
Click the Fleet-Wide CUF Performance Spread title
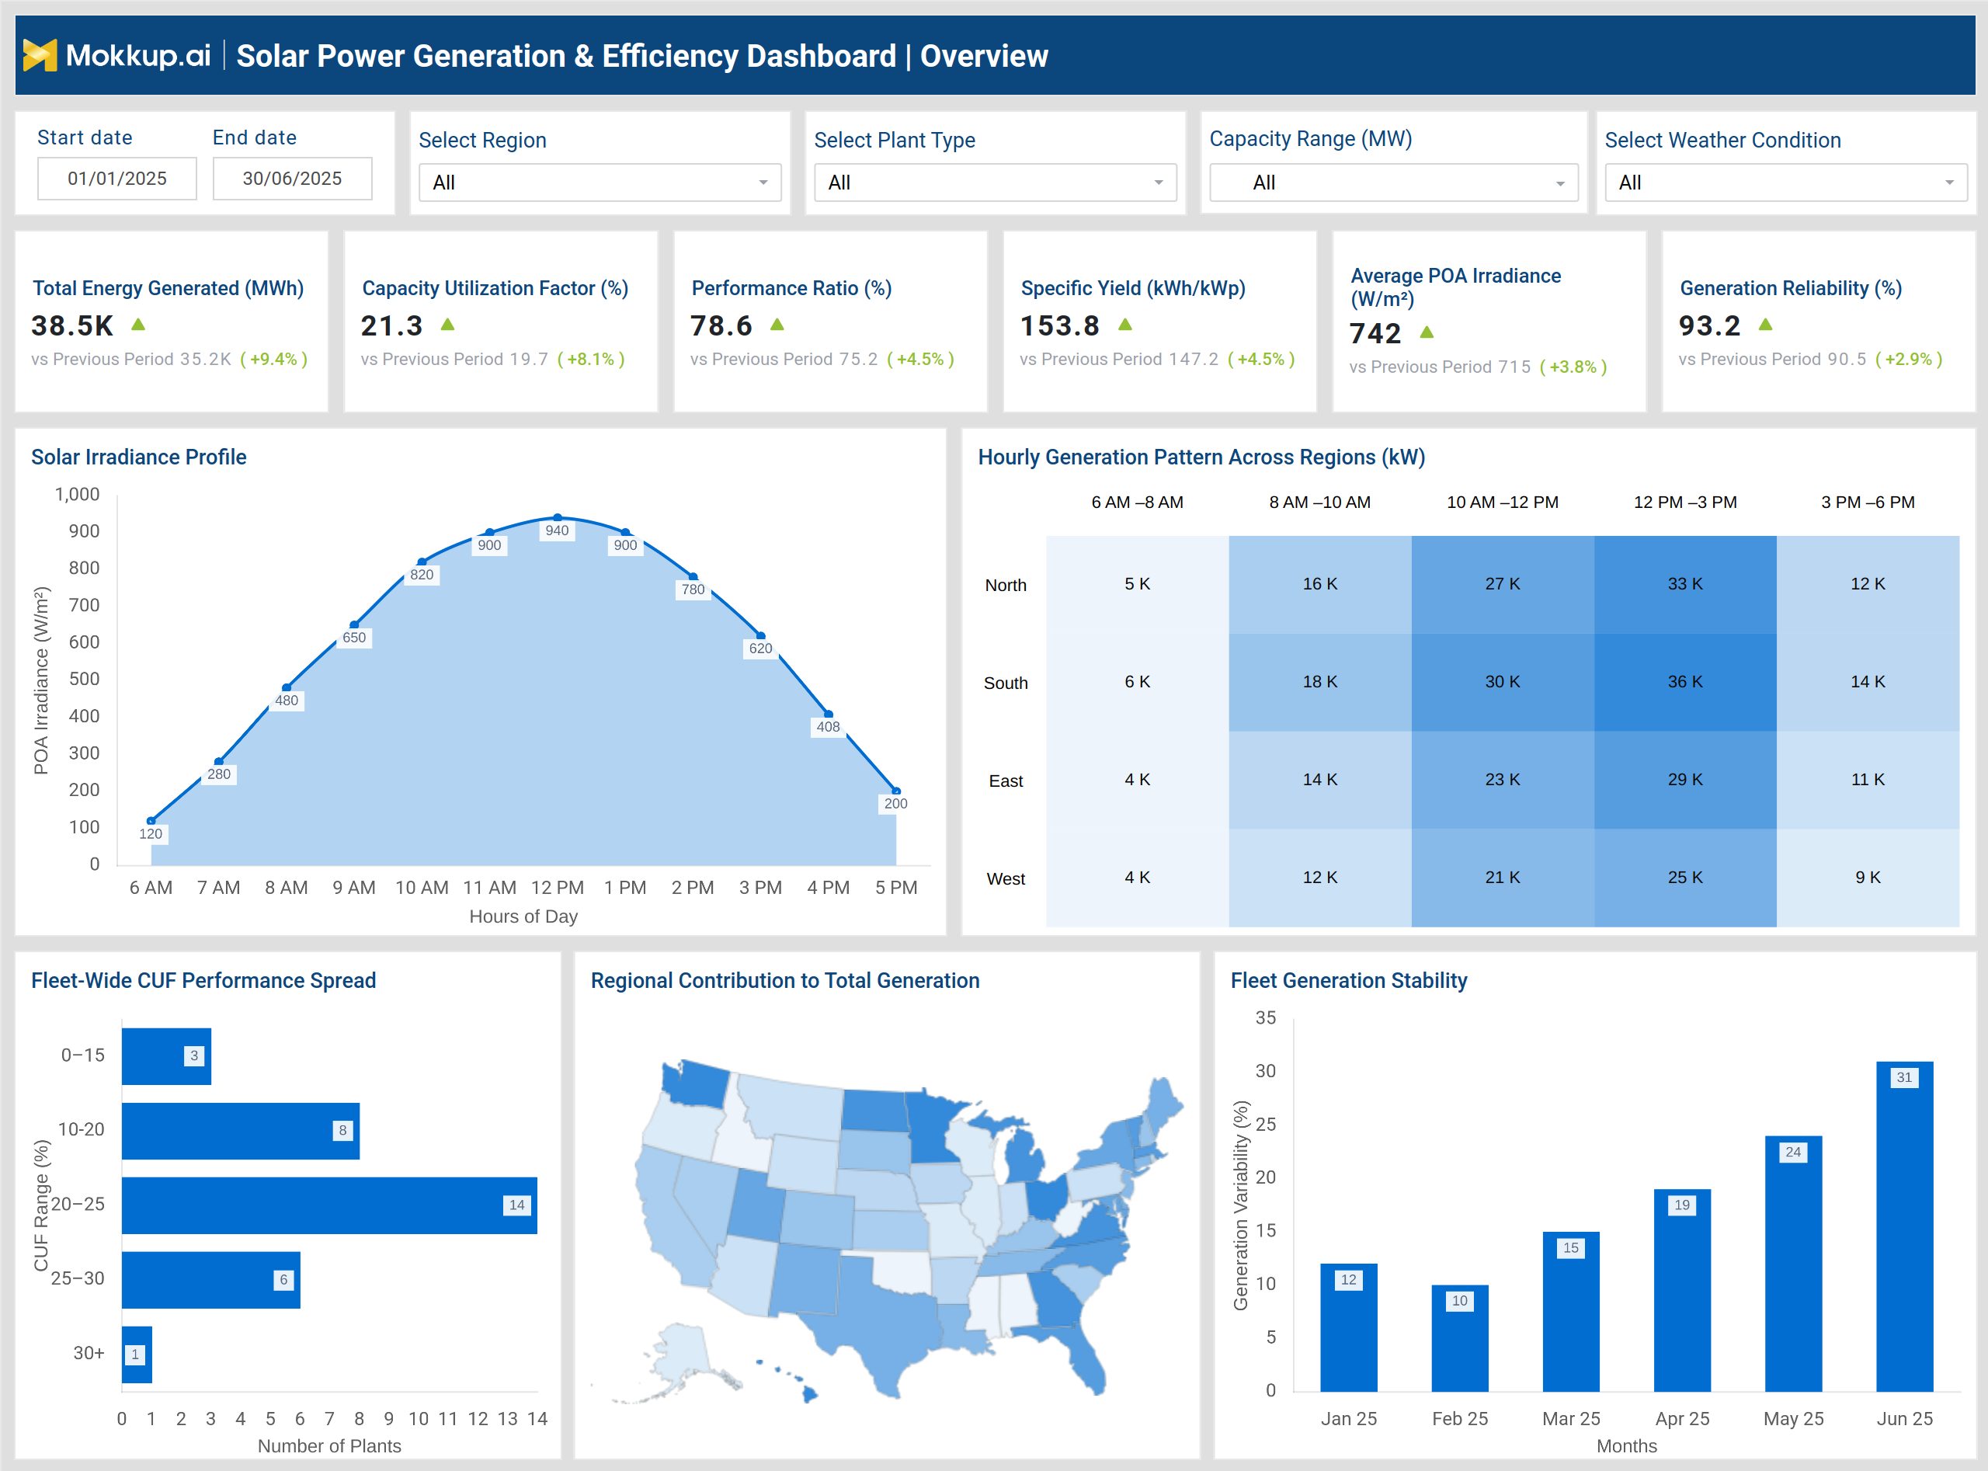coord(204,980)
